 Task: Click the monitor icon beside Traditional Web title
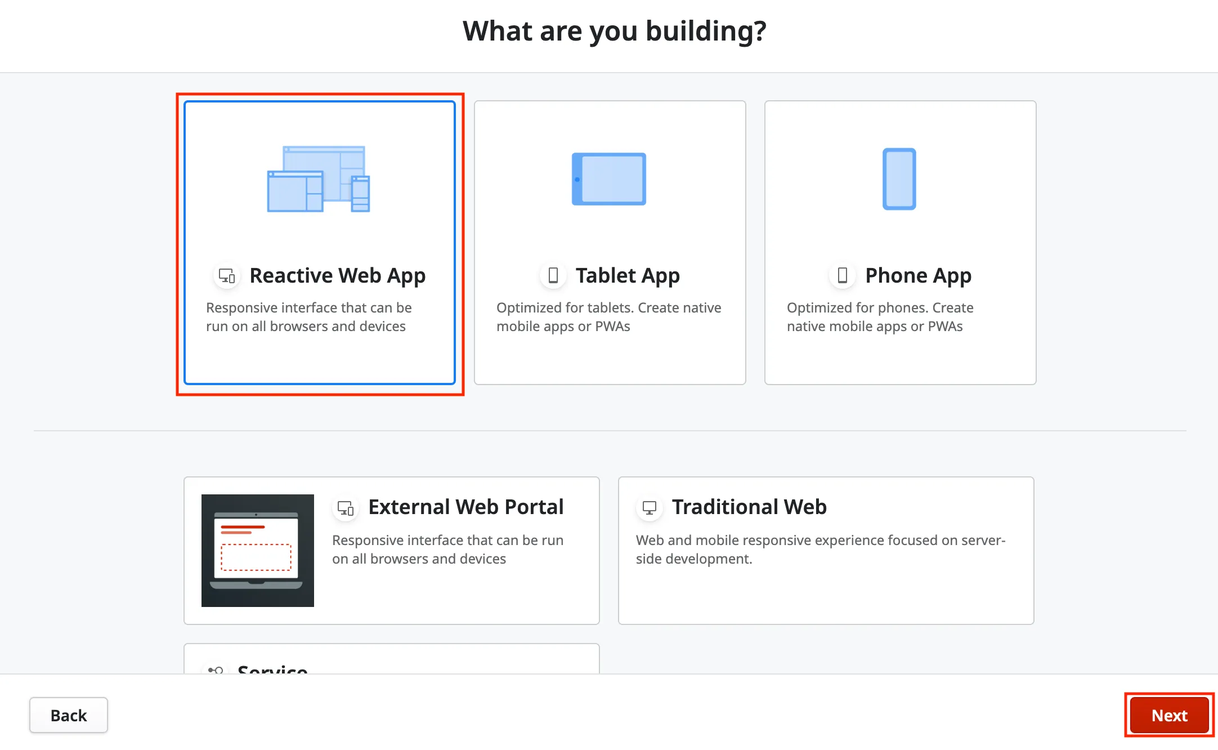[650, 507]
